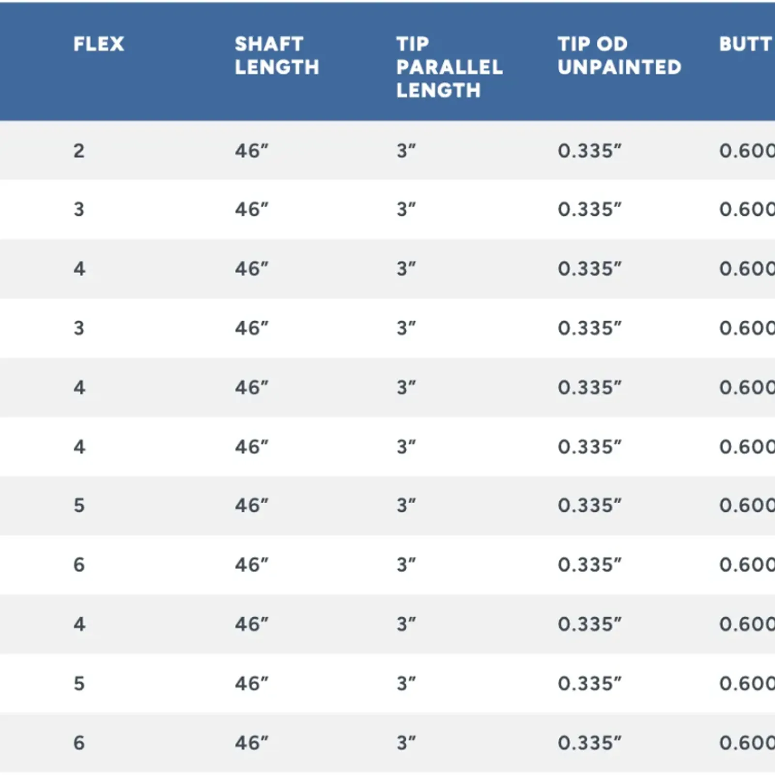Click the partially visible BUTT header
This screenshot has width=775, height=775.
[747, 44]
